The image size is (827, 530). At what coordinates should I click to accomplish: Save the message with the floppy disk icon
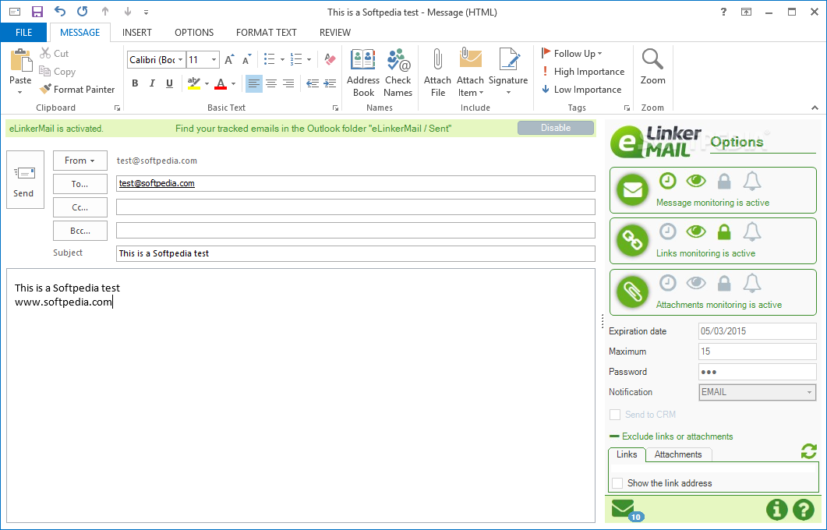37,12
